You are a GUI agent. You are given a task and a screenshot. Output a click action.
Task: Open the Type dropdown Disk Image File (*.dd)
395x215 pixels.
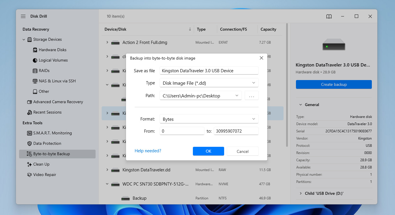pos(209,83)
